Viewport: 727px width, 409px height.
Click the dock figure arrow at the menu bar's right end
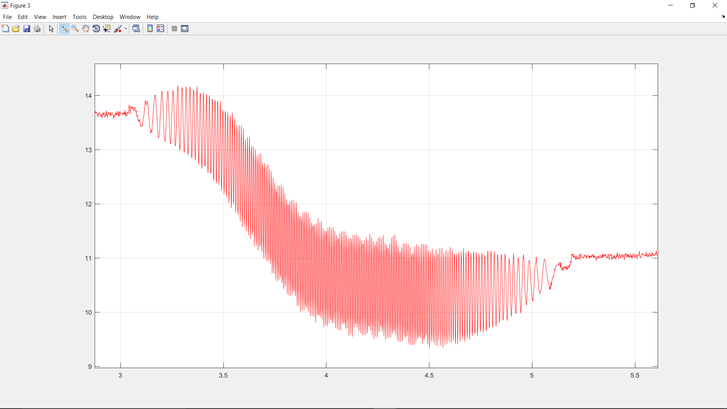point(723,17)
